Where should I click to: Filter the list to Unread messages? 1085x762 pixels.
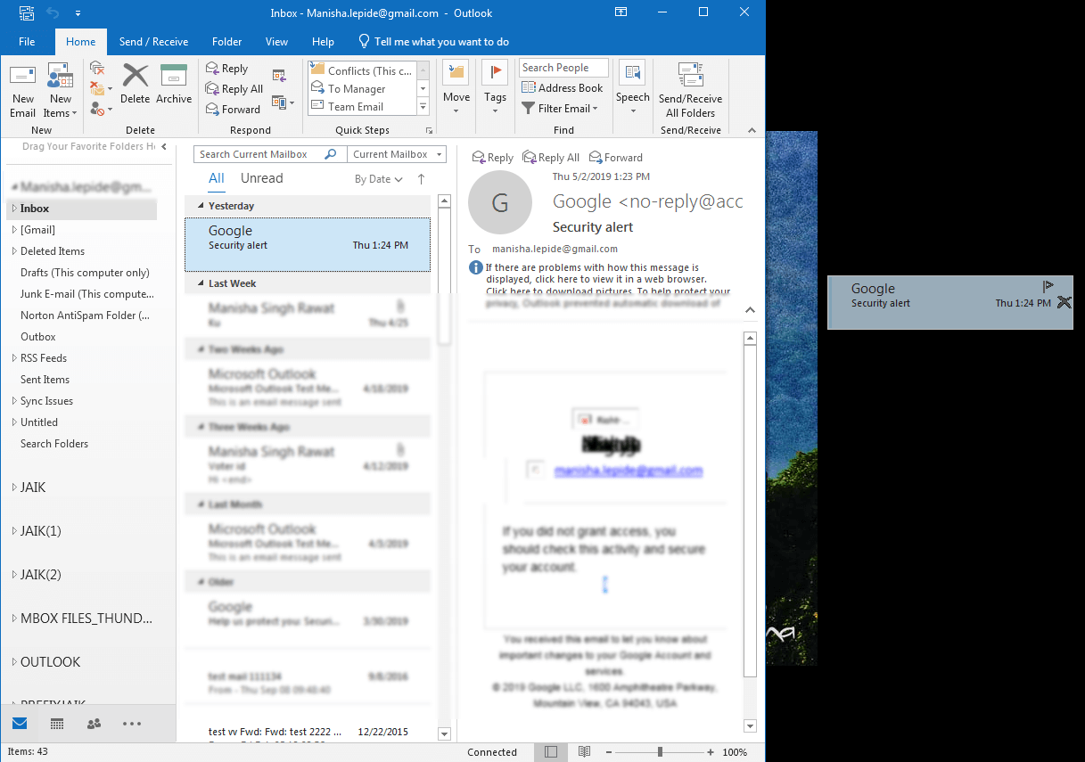pyautogui.click(x=262, y=178)
